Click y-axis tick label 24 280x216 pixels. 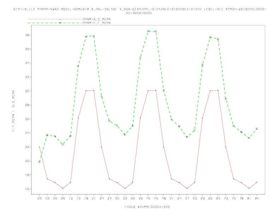[x=27, y=133]
